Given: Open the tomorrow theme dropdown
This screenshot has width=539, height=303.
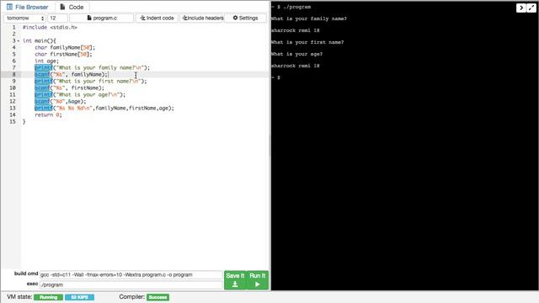Looking at the screenshot, I should coord(25,18).
